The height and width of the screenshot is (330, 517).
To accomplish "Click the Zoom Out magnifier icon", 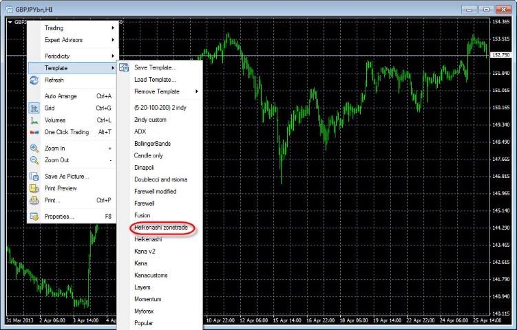I will [x=34, y=160].
